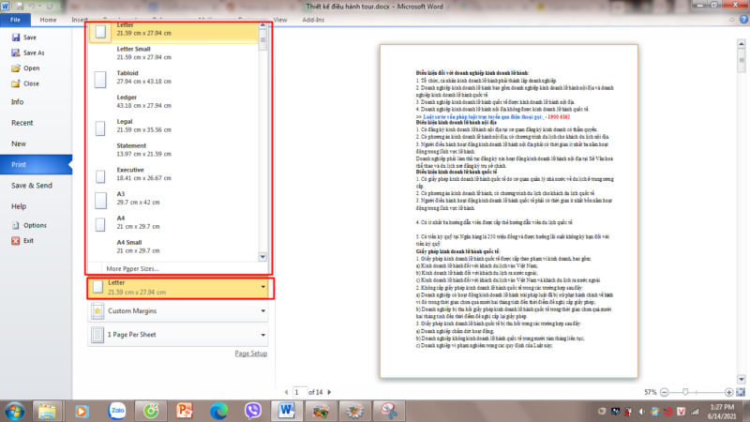The height and width of the screenshot is (422, 750).
Task: Click the clock in system tray
Action: pos(722,412)
